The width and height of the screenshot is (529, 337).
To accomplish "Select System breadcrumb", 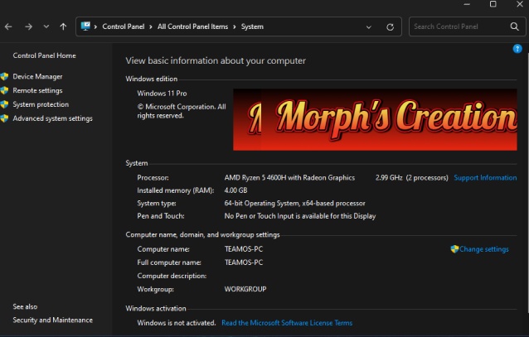I will click(x=252, y=26).
